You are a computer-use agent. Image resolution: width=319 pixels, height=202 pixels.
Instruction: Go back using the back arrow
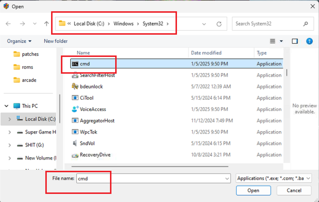(8, 24)
